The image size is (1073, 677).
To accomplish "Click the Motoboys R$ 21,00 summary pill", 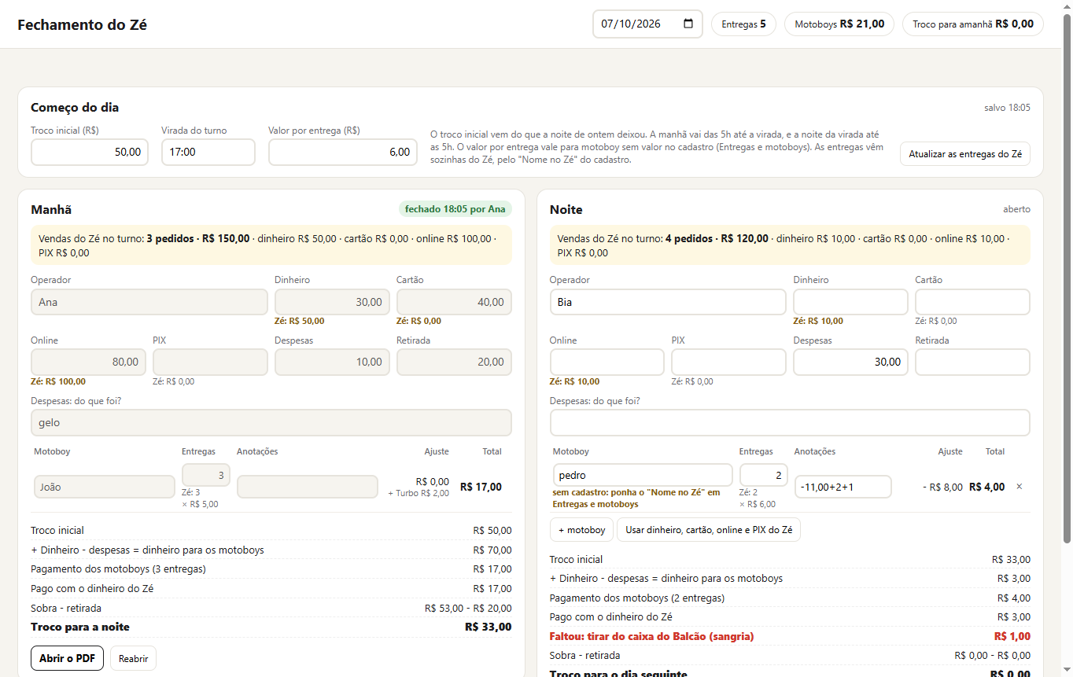I will (x=839, y=24).
